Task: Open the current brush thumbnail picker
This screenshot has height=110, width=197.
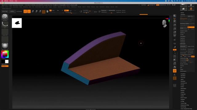Action: coord(5,17)
